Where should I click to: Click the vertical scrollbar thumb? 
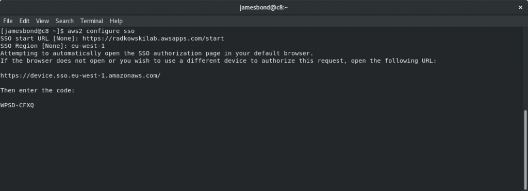(525, 150)
